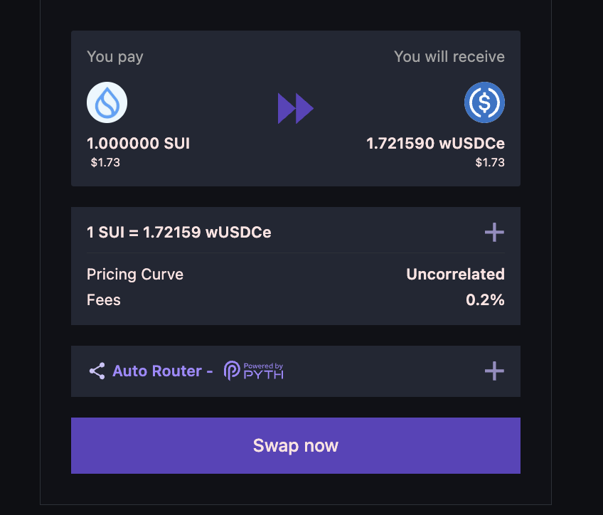Click the 0.2% fees value
Screen dimensions: 603x515
[x=485, y=299]
